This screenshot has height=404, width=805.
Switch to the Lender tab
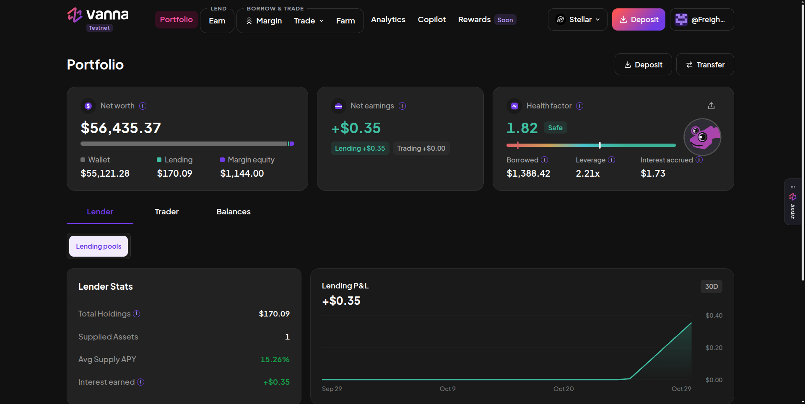click(100, 212)
